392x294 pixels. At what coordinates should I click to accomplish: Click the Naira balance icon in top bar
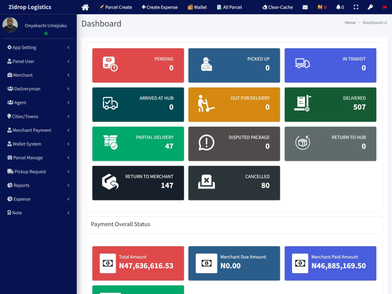tap(320, 7)
